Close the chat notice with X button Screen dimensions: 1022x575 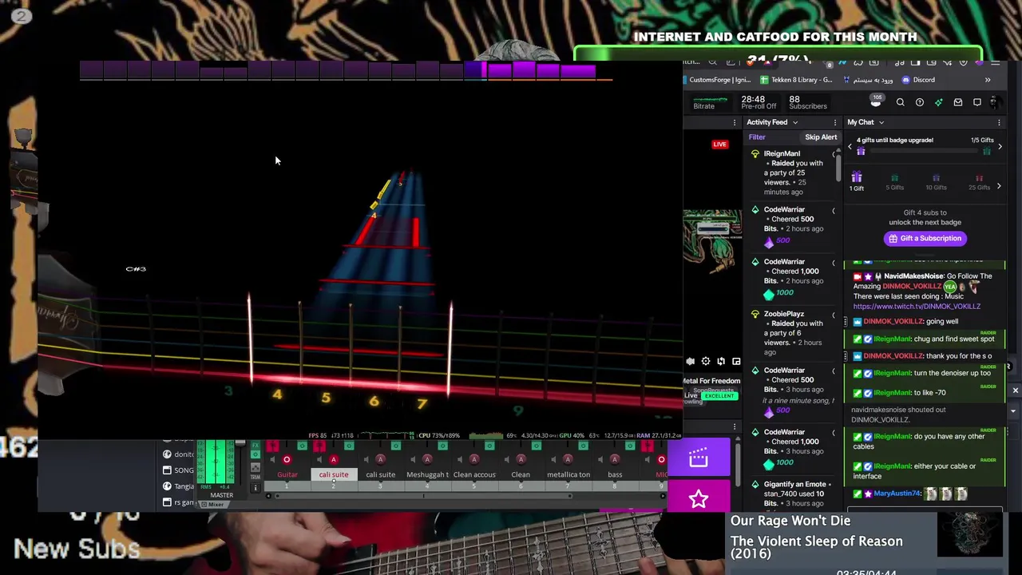coord(1015,391)
